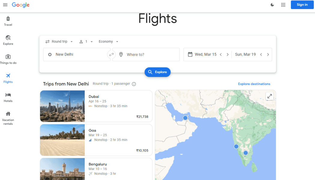The width and height of the screenshot is (315, 180).
Task: Toggle dark mode with the moon icon
Action: (272, 5)
